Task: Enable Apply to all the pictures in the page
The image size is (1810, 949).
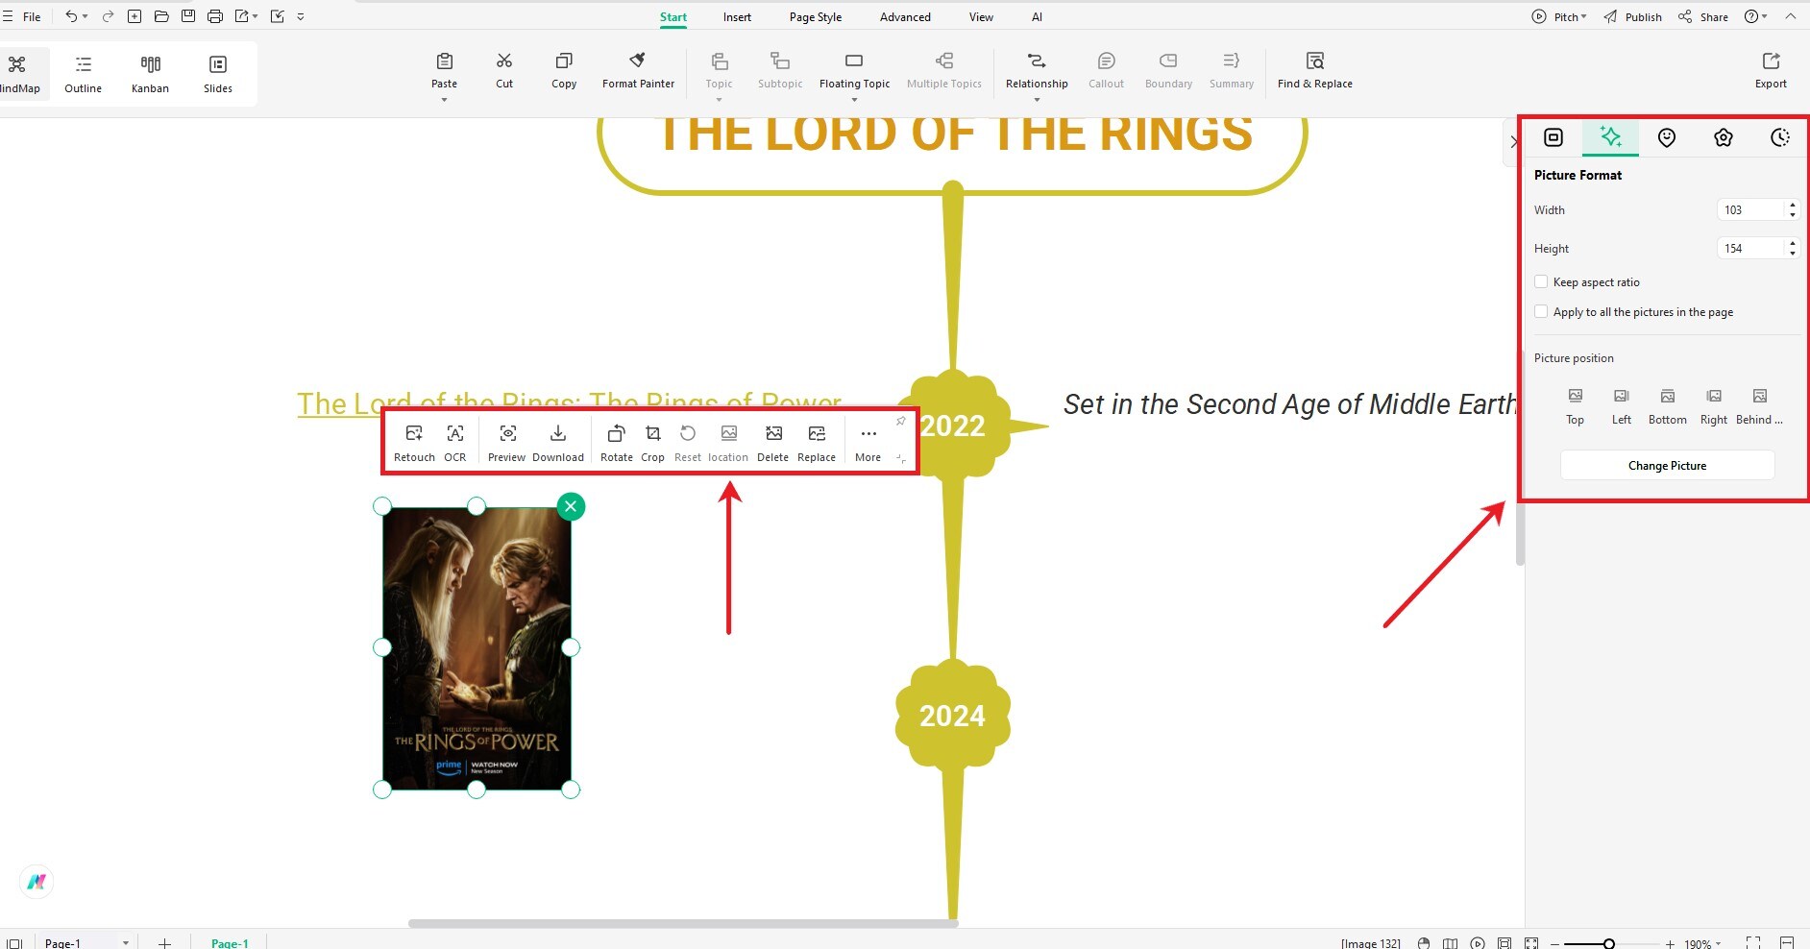Action: [1541, 311]
